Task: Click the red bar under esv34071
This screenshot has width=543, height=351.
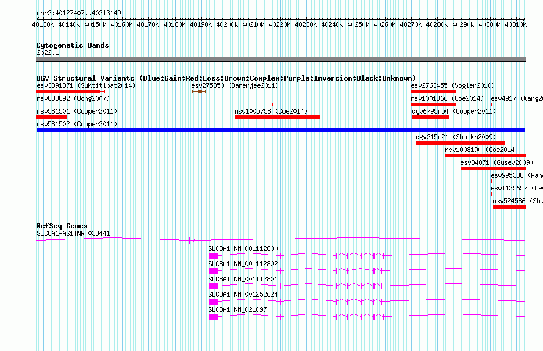Action: [493, 168]
